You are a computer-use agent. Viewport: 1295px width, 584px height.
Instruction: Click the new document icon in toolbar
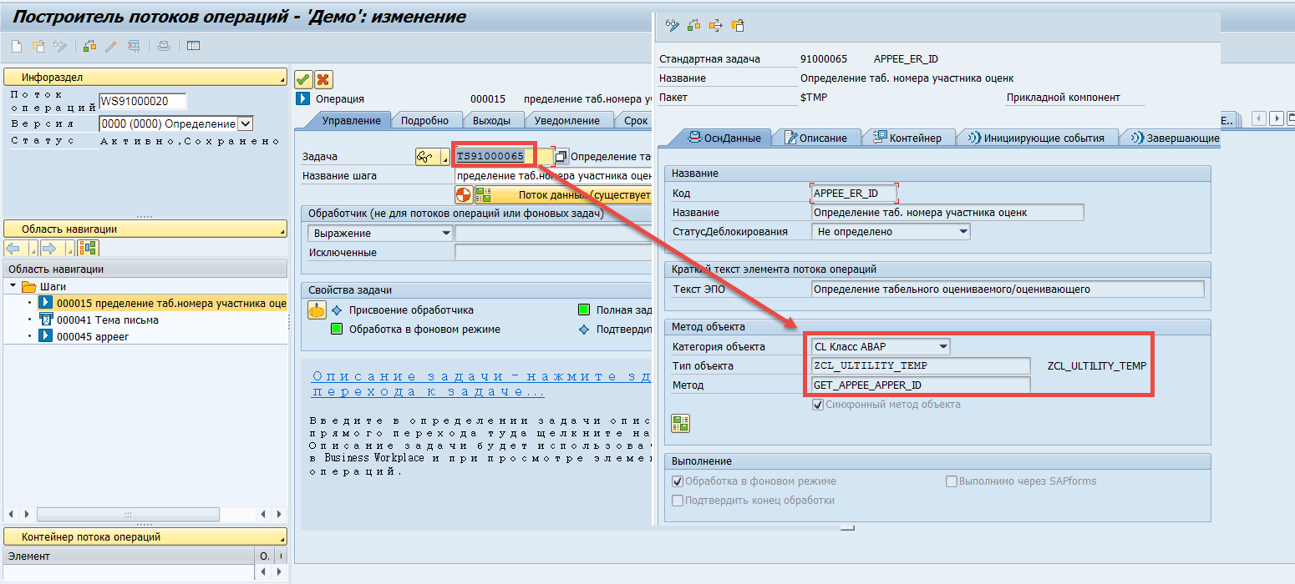16,46
